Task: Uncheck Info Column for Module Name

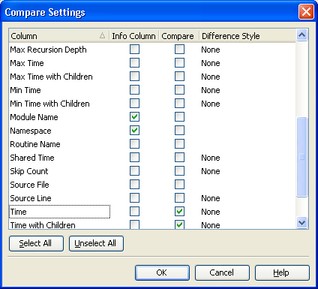Action: (134, 117)
